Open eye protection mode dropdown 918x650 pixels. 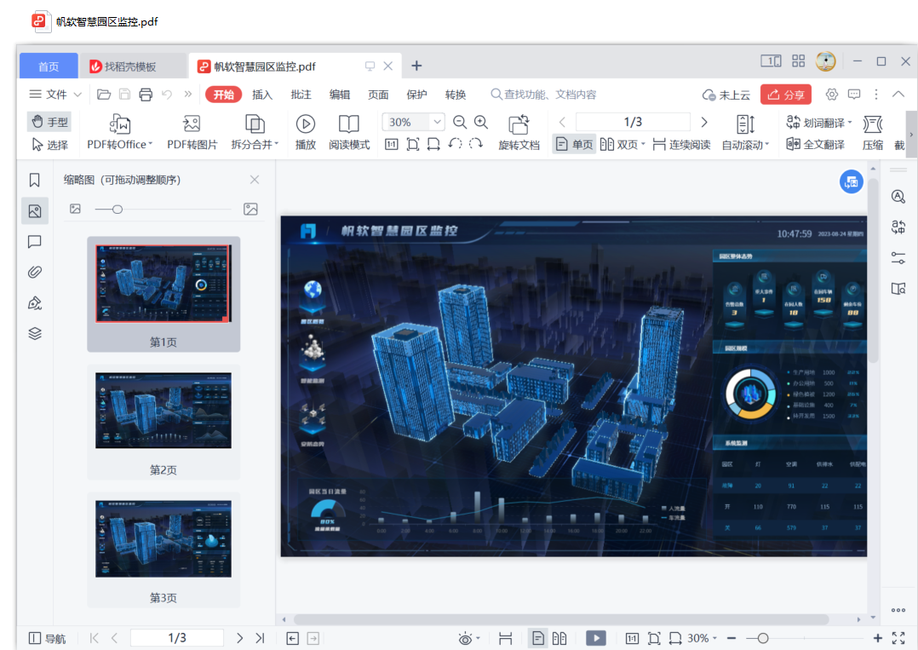coord(469,638)
